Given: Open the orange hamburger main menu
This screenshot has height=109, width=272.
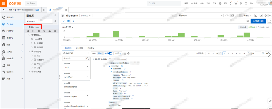Looking at the screenshot, I should [x=4, y=3].
